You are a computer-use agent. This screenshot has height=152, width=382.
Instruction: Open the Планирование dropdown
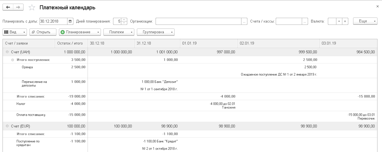pos(80,32)
